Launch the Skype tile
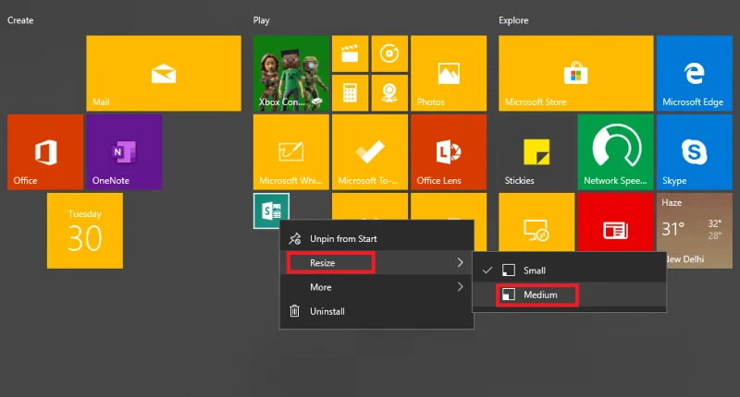The height and width of the screenshot is (397, 740). click(x=695, y=152)
